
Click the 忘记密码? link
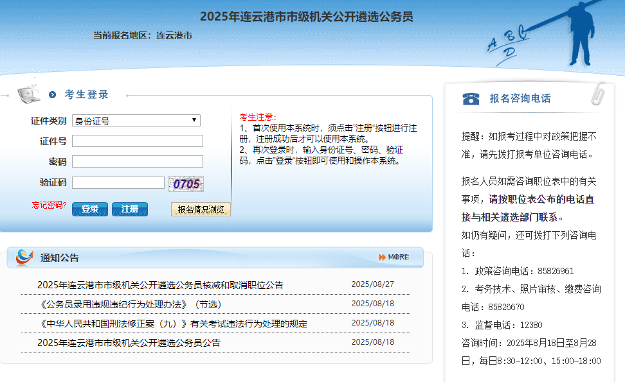50,205
